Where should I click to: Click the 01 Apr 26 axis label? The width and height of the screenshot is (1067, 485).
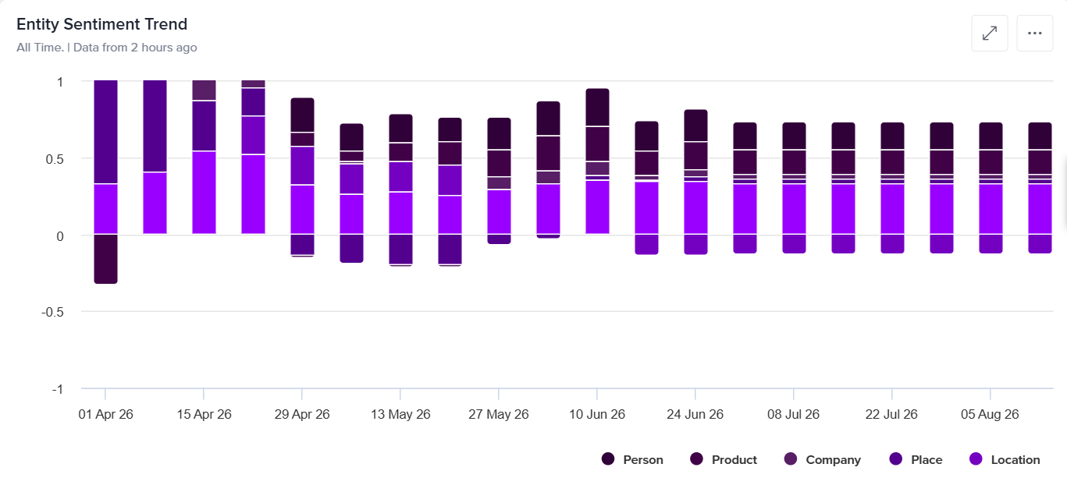(105, 414)
